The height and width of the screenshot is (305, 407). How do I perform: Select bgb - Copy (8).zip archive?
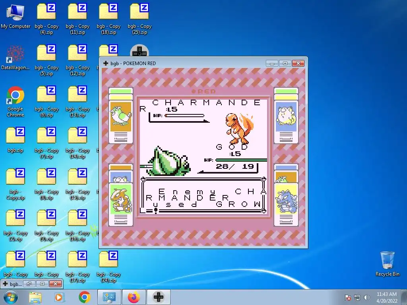click(47, 184)
